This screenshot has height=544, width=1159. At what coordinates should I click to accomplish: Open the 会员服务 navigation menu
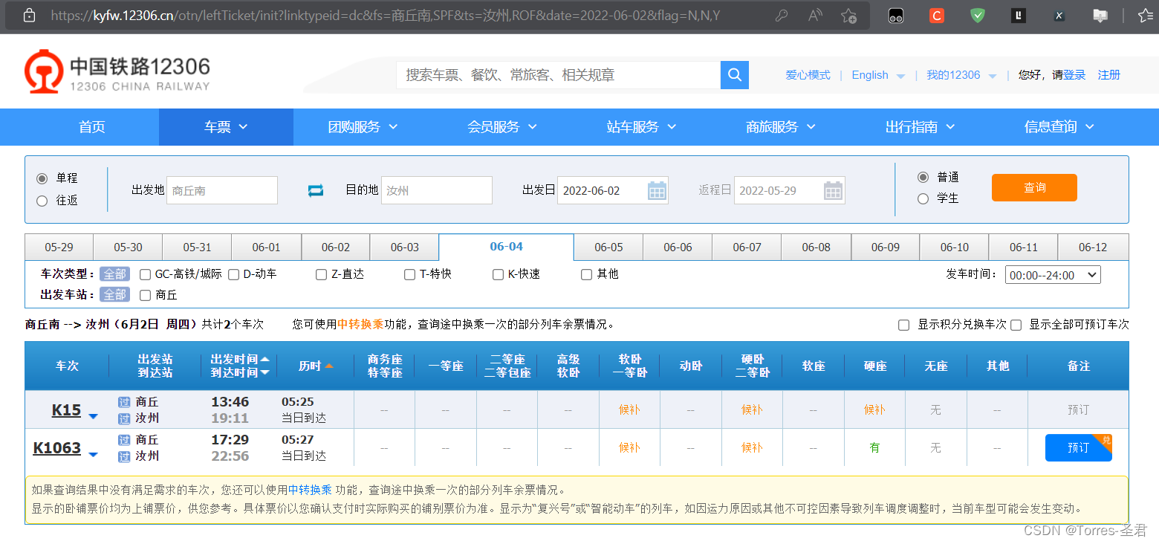[501, 127]
